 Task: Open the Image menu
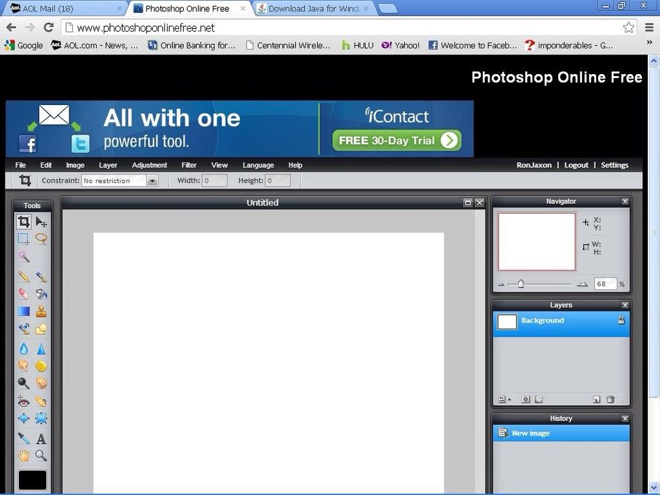coord(75,165)
